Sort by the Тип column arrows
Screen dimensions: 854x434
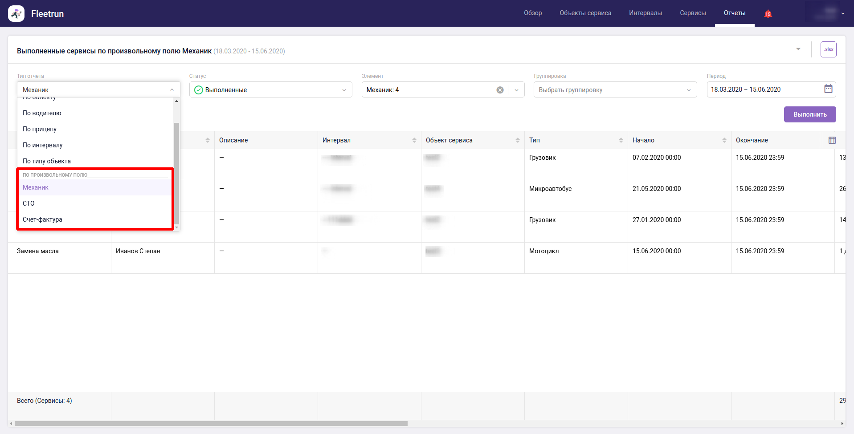[621, 140]
